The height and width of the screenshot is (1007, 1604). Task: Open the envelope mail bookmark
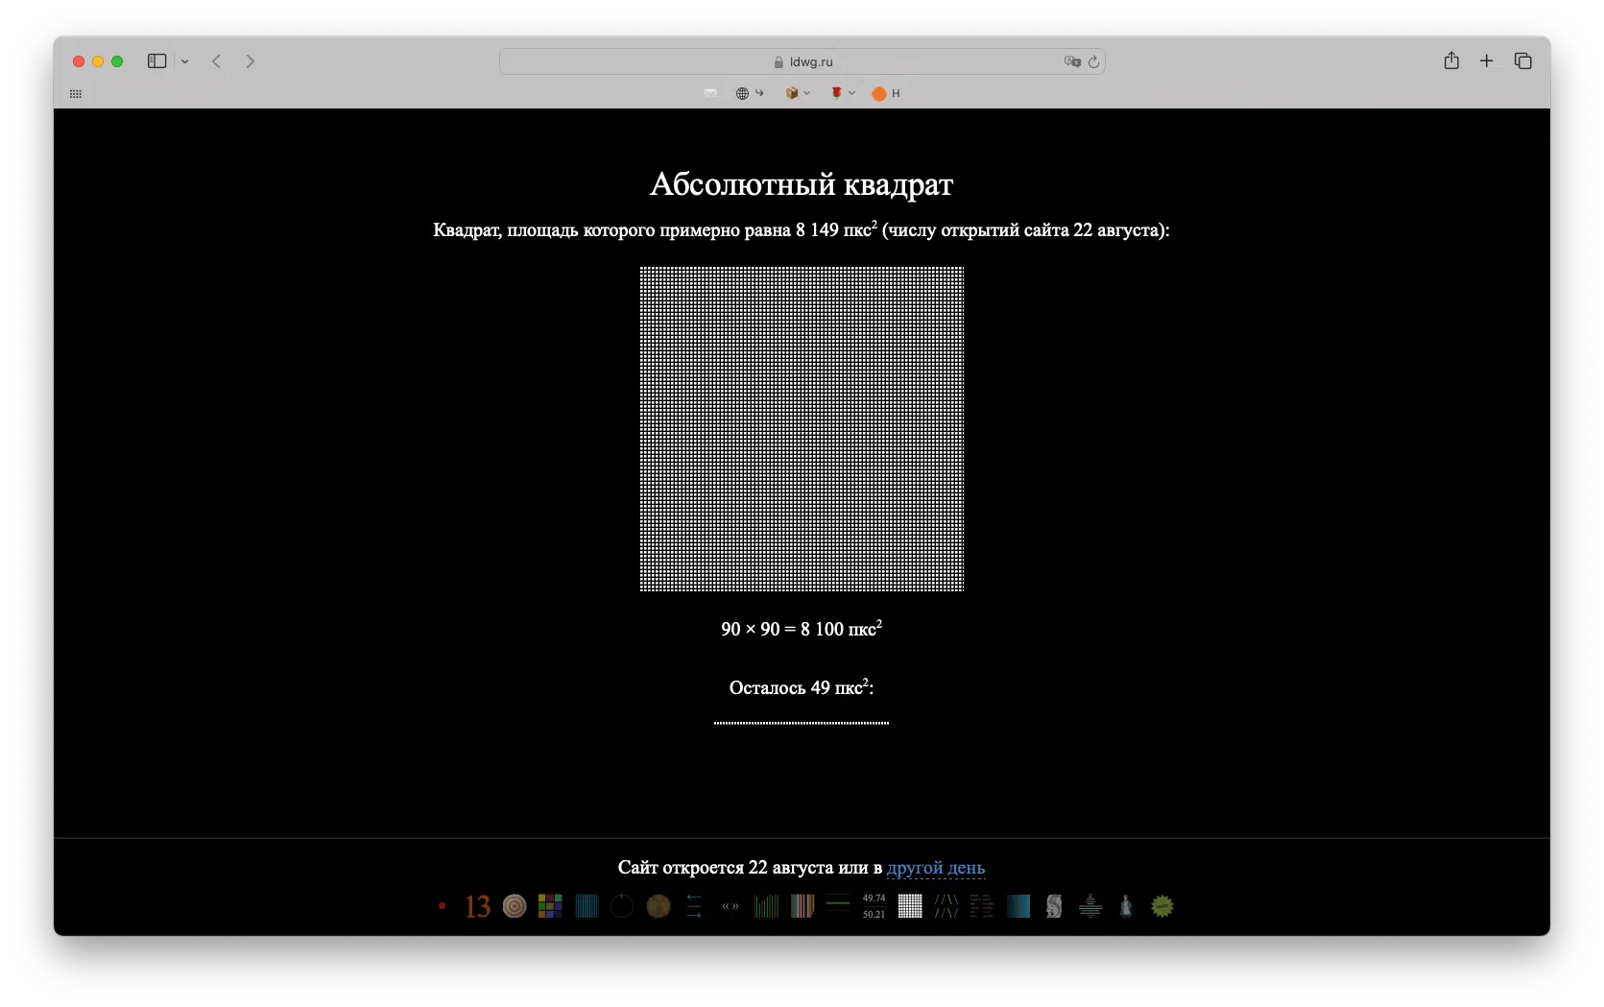710,93
